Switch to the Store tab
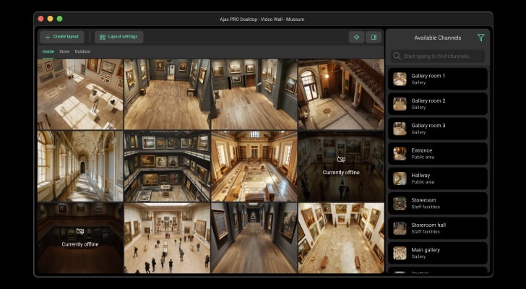This screenshot has height=289, width=526. [x=64, y=51]
